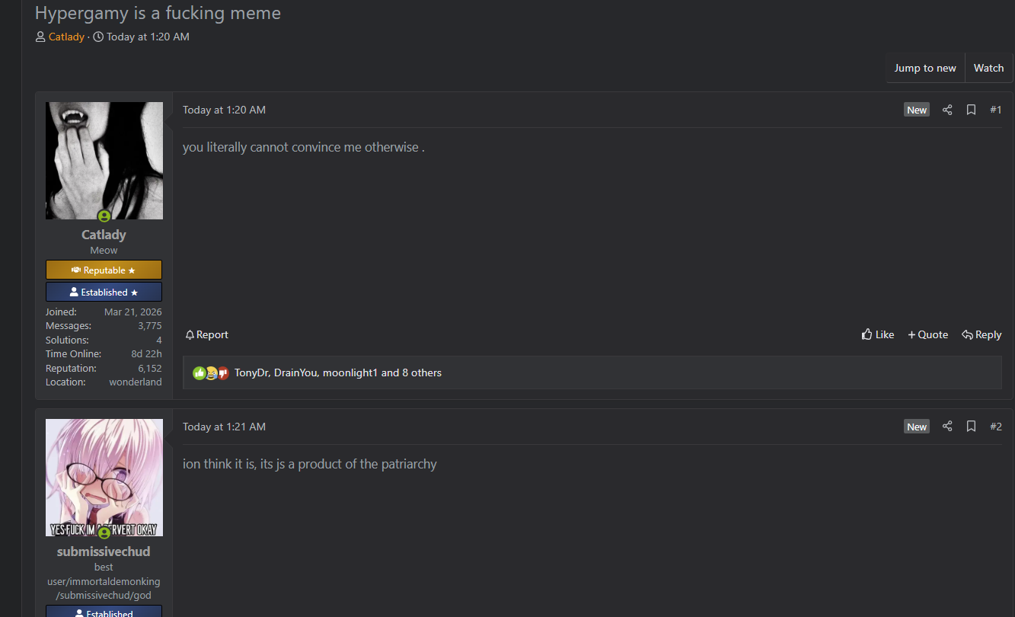Screen dimensions: 1015x617
Task: Open Catlady's avatar image
Action: (104, 161)
